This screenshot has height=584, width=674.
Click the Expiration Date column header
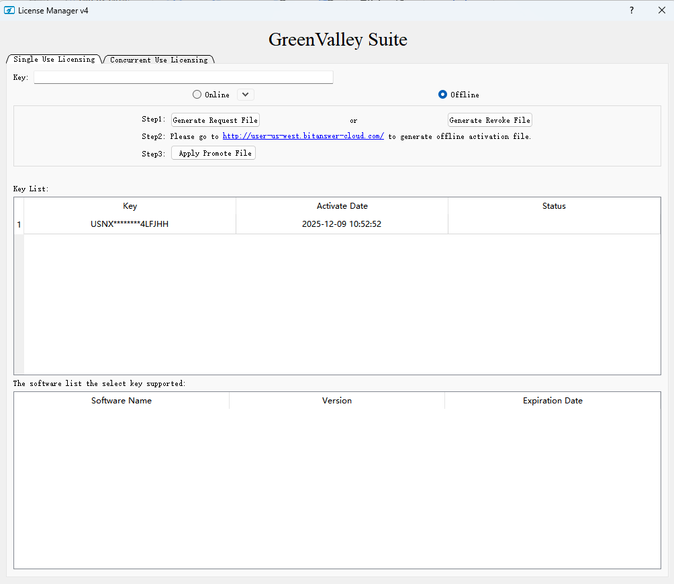tap(552, 401)
